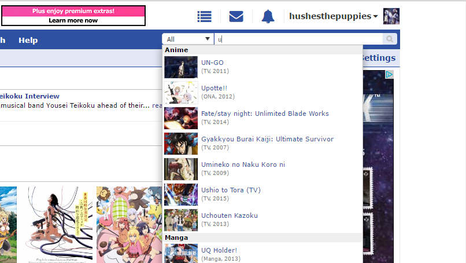Click the Upotte!! thumbnail image
This screenshot has width=466, height=263.
coord(181,93)
